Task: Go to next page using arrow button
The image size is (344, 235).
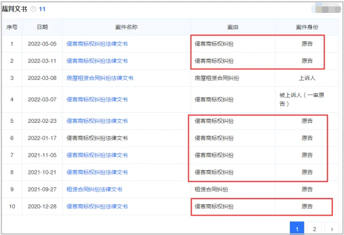Action: [x=333, y=229]
